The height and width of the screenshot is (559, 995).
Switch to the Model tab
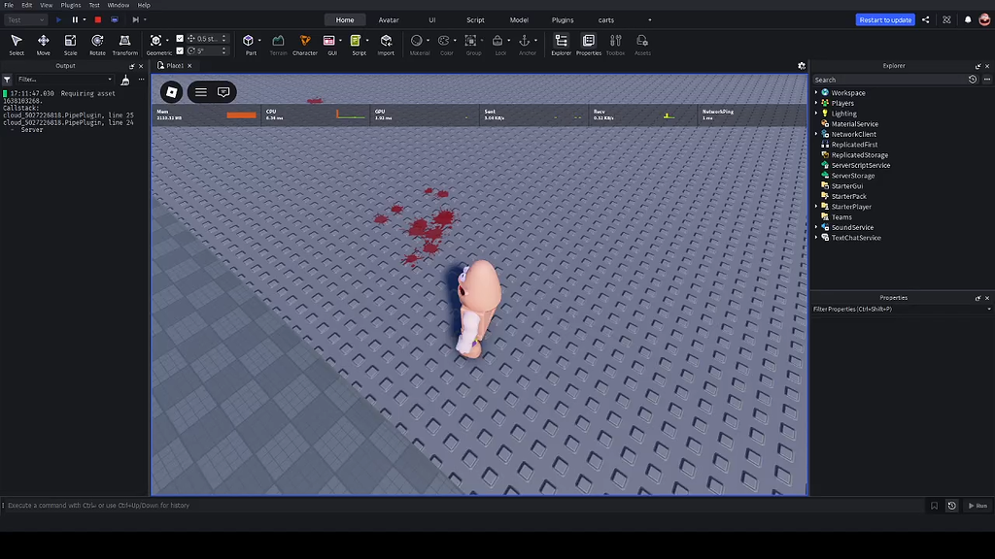coord(519,20)
